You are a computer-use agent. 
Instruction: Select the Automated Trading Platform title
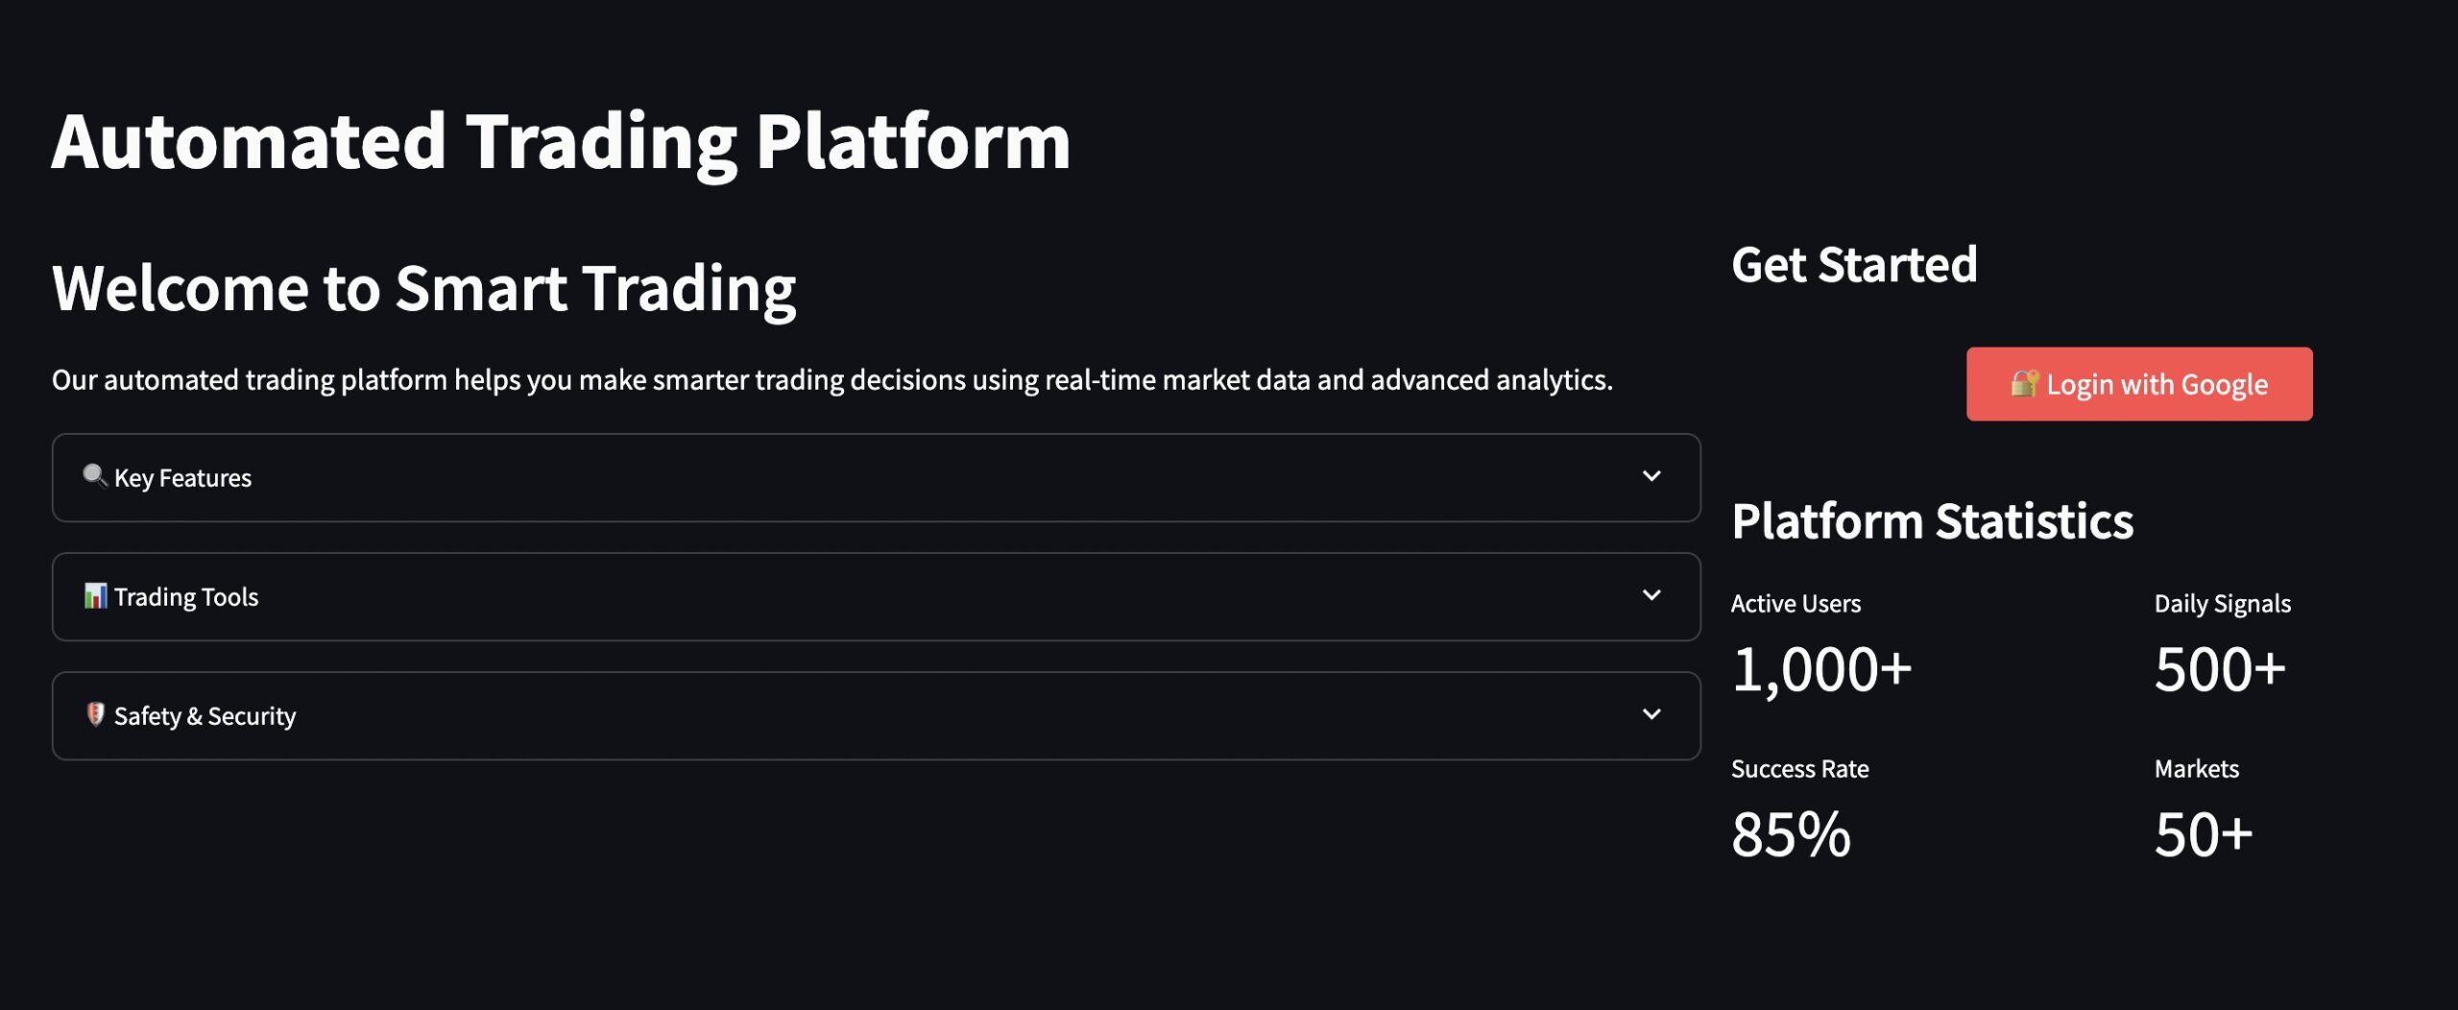pos(561,142)
